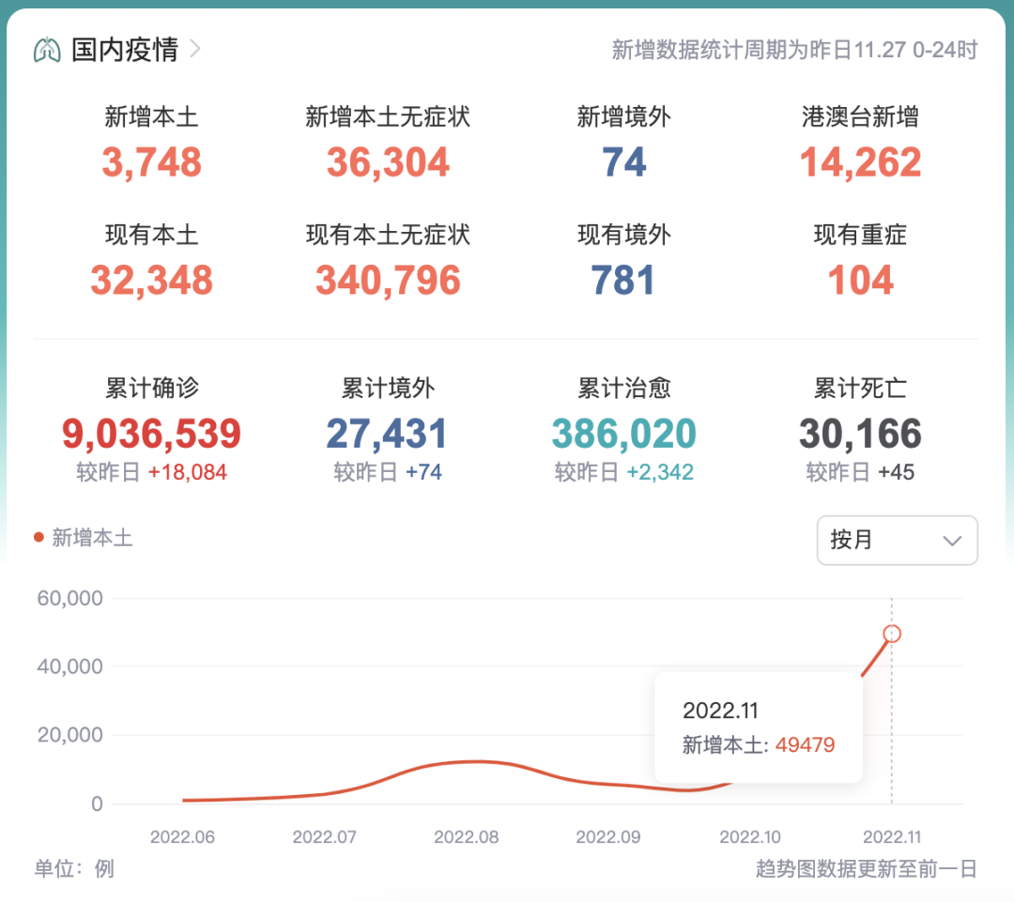Click the 2022.09 x-axis label
Screen dimensions: 1014x902
tap(608, 836)
